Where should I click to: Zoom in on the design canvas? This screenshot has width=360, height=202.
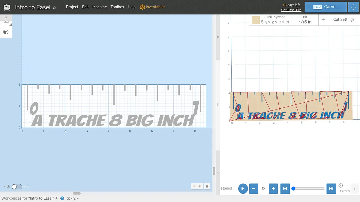200,186
